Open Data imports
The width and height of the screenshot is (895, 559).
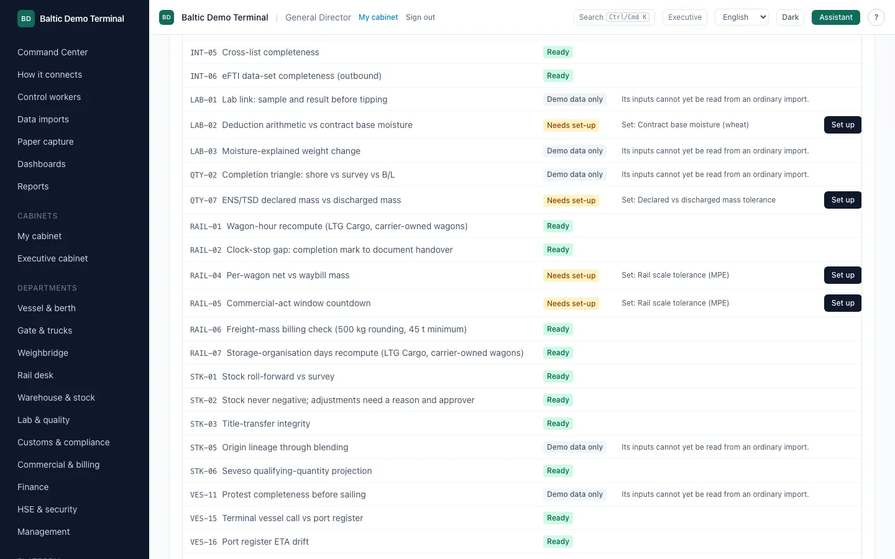[43, 119]
